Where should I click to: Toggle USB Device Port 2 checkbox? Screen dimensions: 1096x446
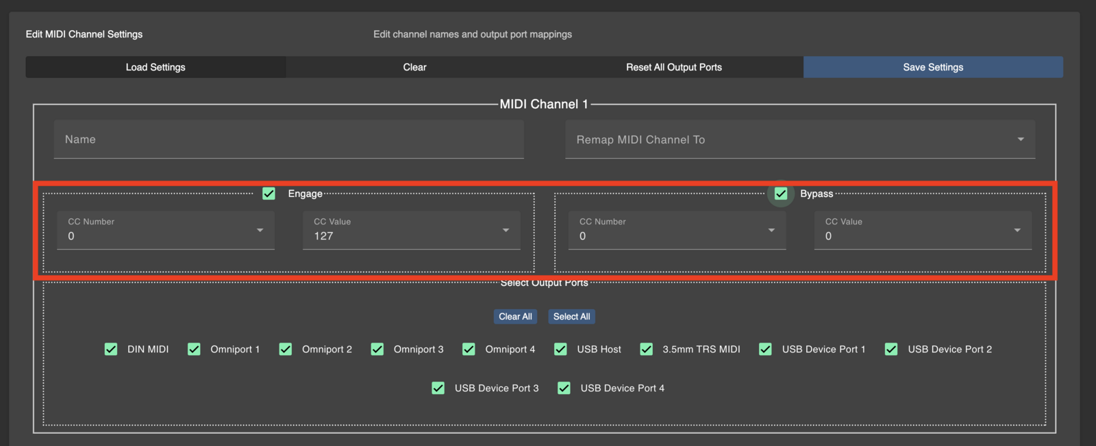pos(891,350)
